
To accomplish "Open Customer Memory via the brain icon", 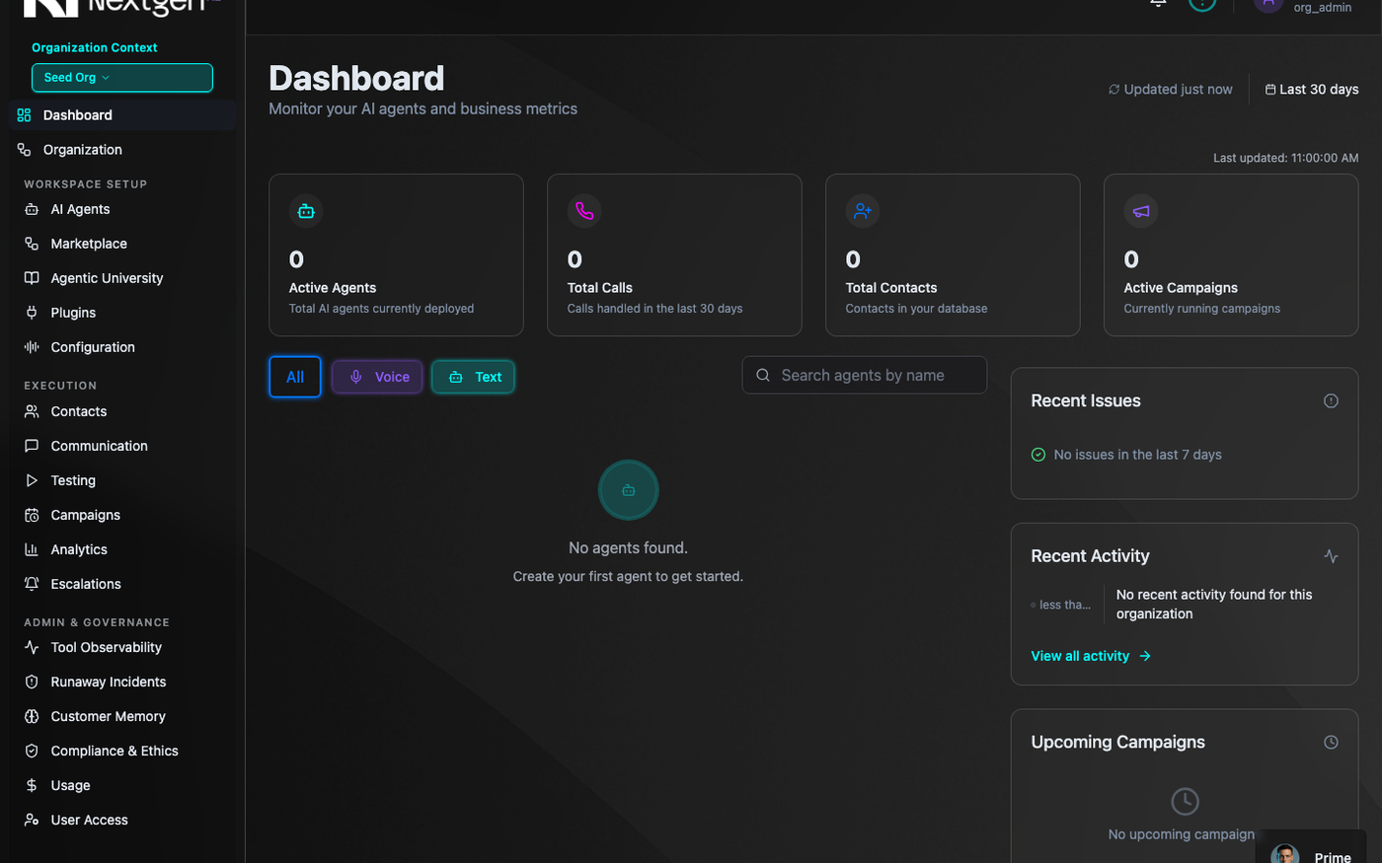I will (x=32, y=716).
